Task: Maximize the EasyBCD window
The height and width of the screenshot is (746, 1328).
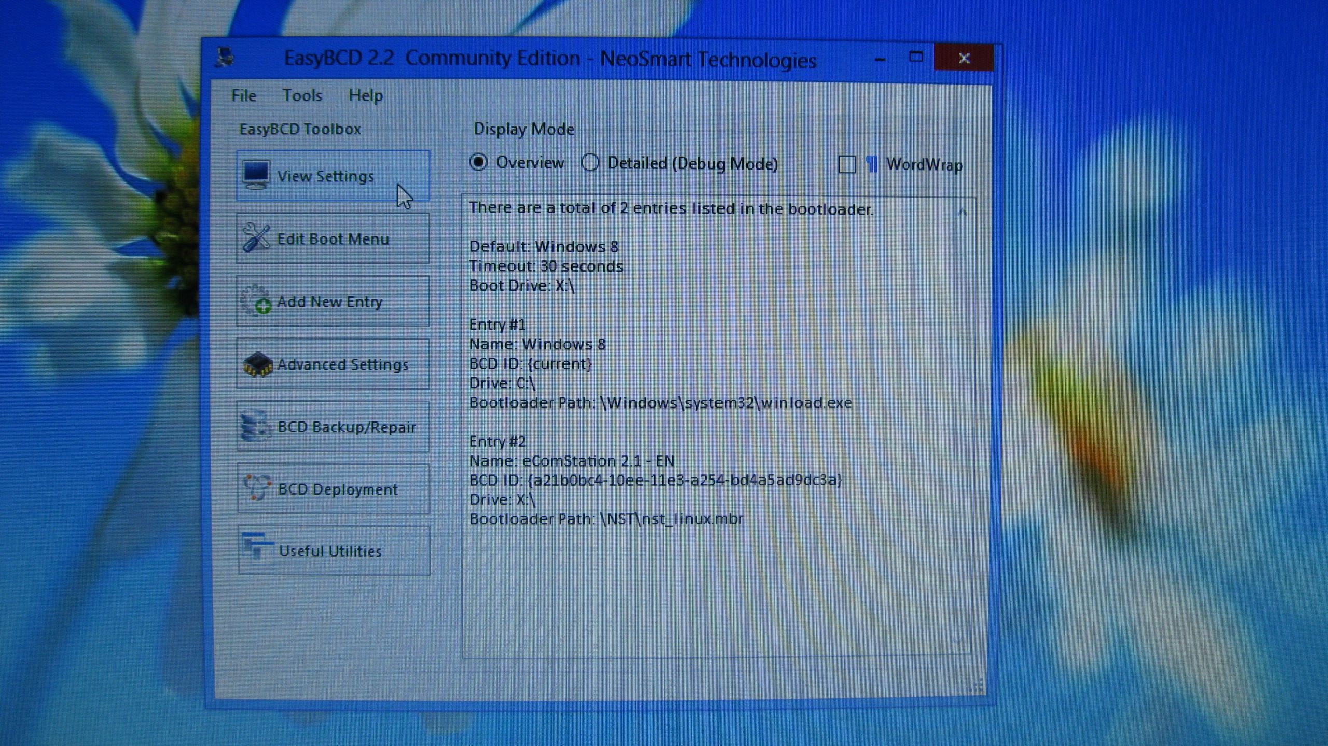Action: tap(916, 57)
